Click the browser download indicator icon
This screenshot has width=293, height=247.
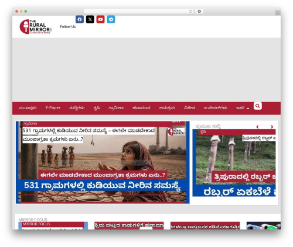point(199,11)
